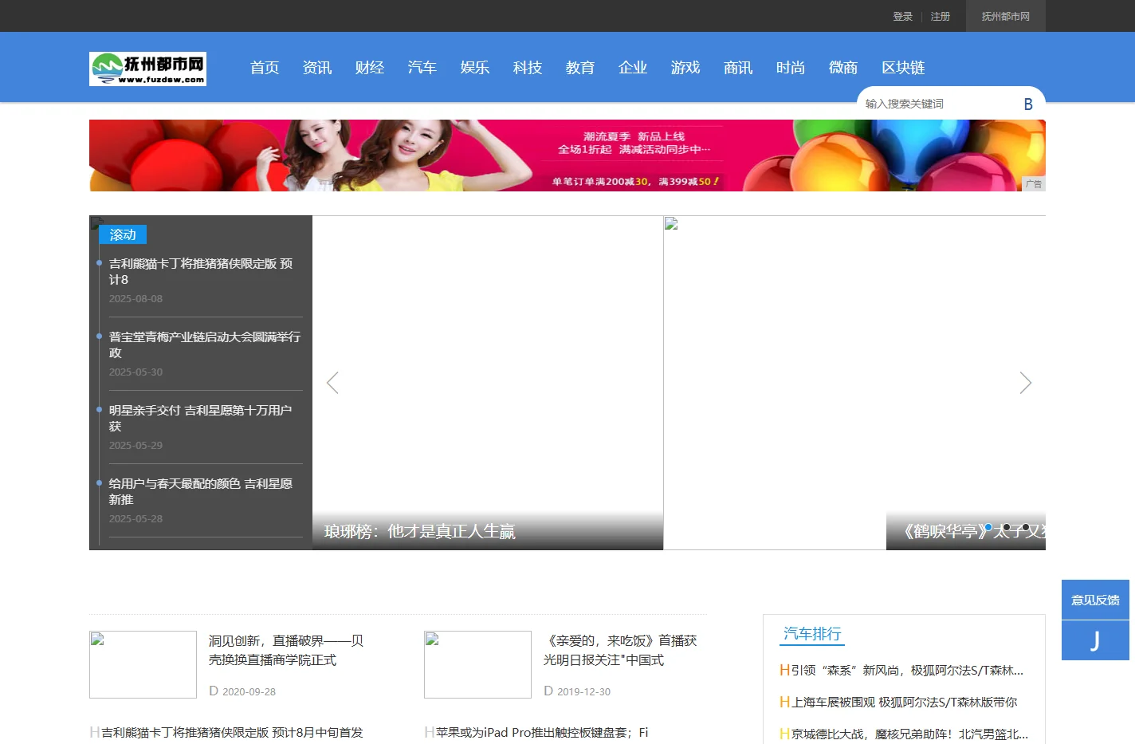1135x744 pixels.
Task: Click thumbnail beside 《亲爱的，来吃饭》 article
Action: click(x=477, y=664)
